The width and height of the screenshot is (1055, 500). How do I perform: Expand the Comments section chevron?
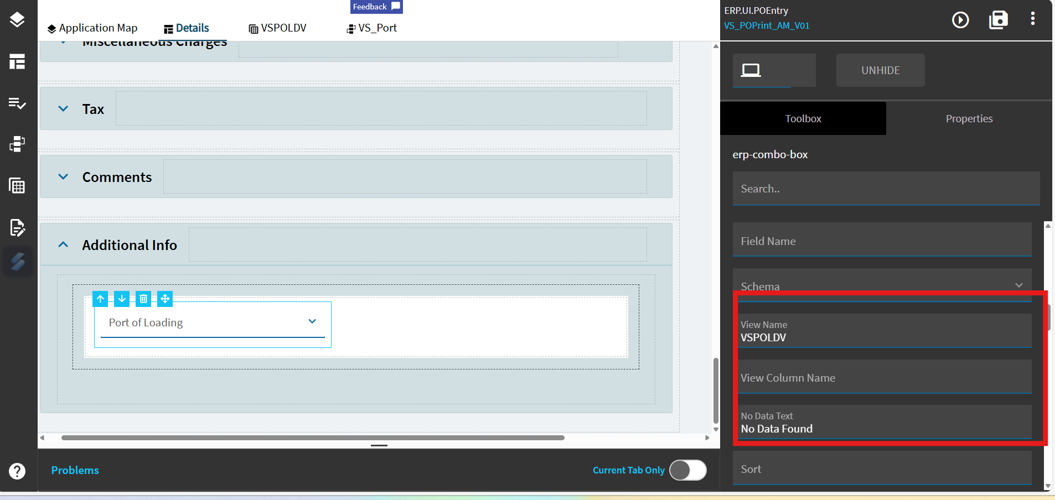click(63, 177)
